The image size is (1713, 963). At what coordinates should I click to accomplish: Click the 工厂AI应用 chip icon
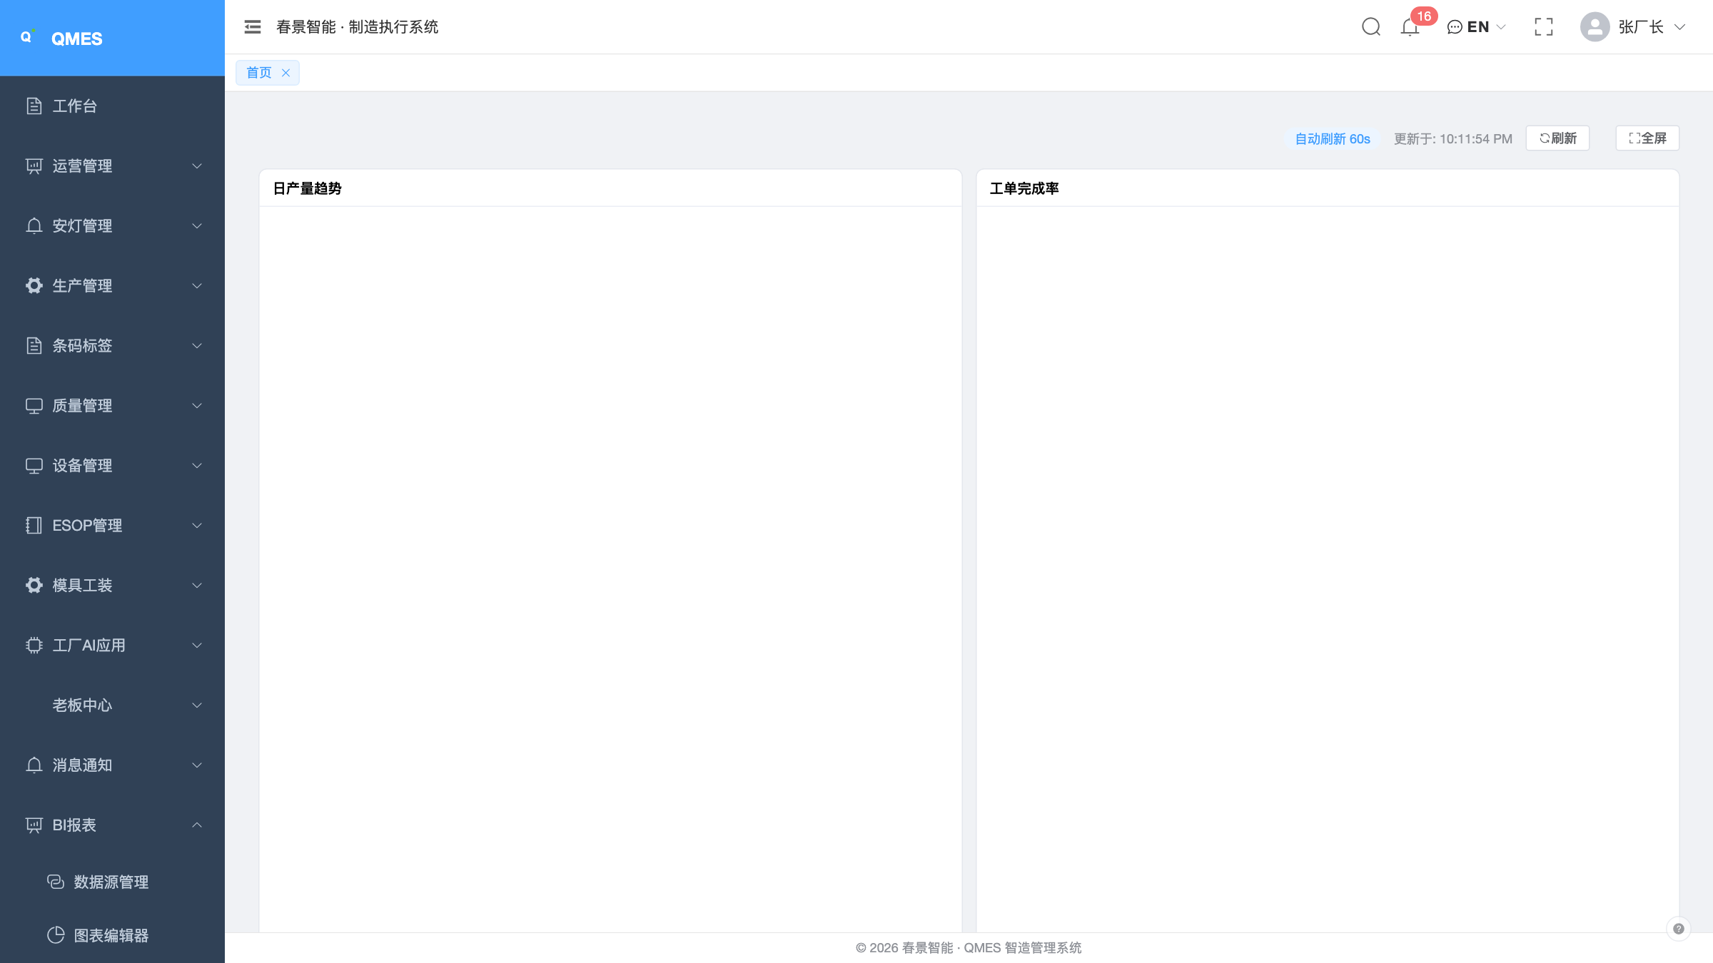[34, 645]
